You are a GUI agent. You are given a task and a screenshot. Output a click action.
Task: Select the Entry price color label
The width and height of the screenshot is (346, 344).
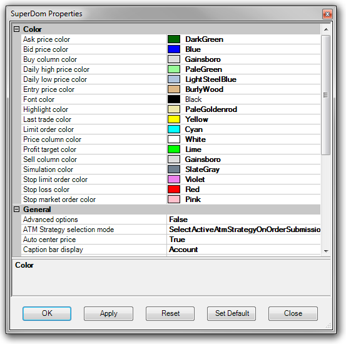pos(49,89)
